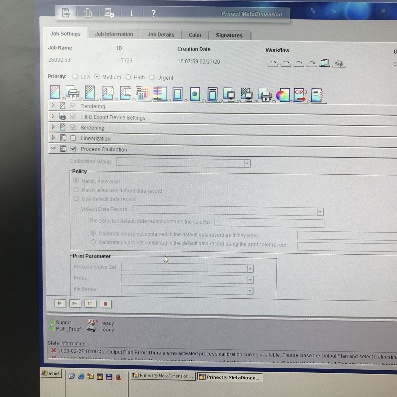Image resolution: width=397 pixels, height=397 pixels.
Task: Click the printer icon beside the first rendering icon
Action: [73, 92]
